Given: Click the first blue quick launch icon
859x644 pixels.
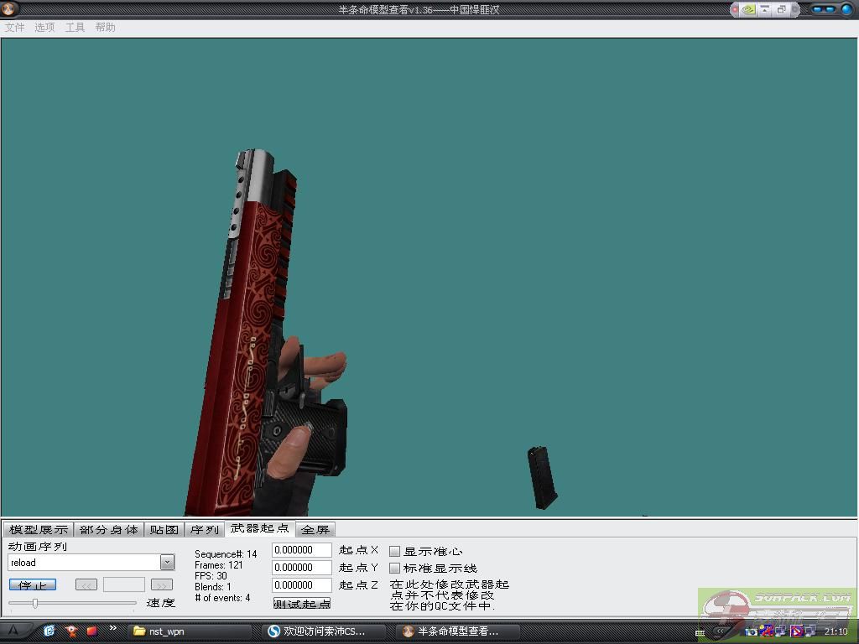Looking at the screenshot, I should pos(49,631).
